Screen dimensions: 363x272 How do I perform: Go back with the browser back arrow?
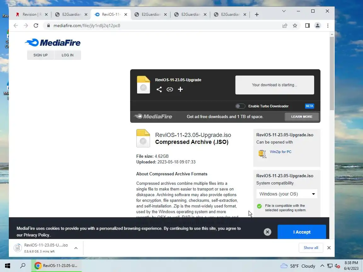click(16, 25)
